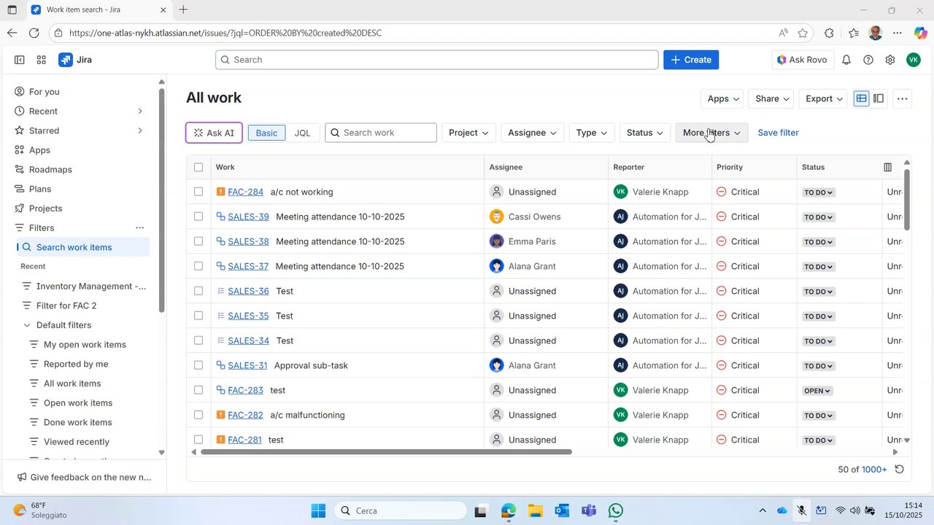Go to For you in sidebar
Screen dimensions: 934x525
click(x=82, y=92)
